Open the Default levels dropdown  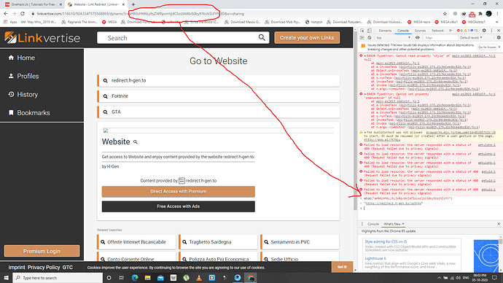[471, 37]
